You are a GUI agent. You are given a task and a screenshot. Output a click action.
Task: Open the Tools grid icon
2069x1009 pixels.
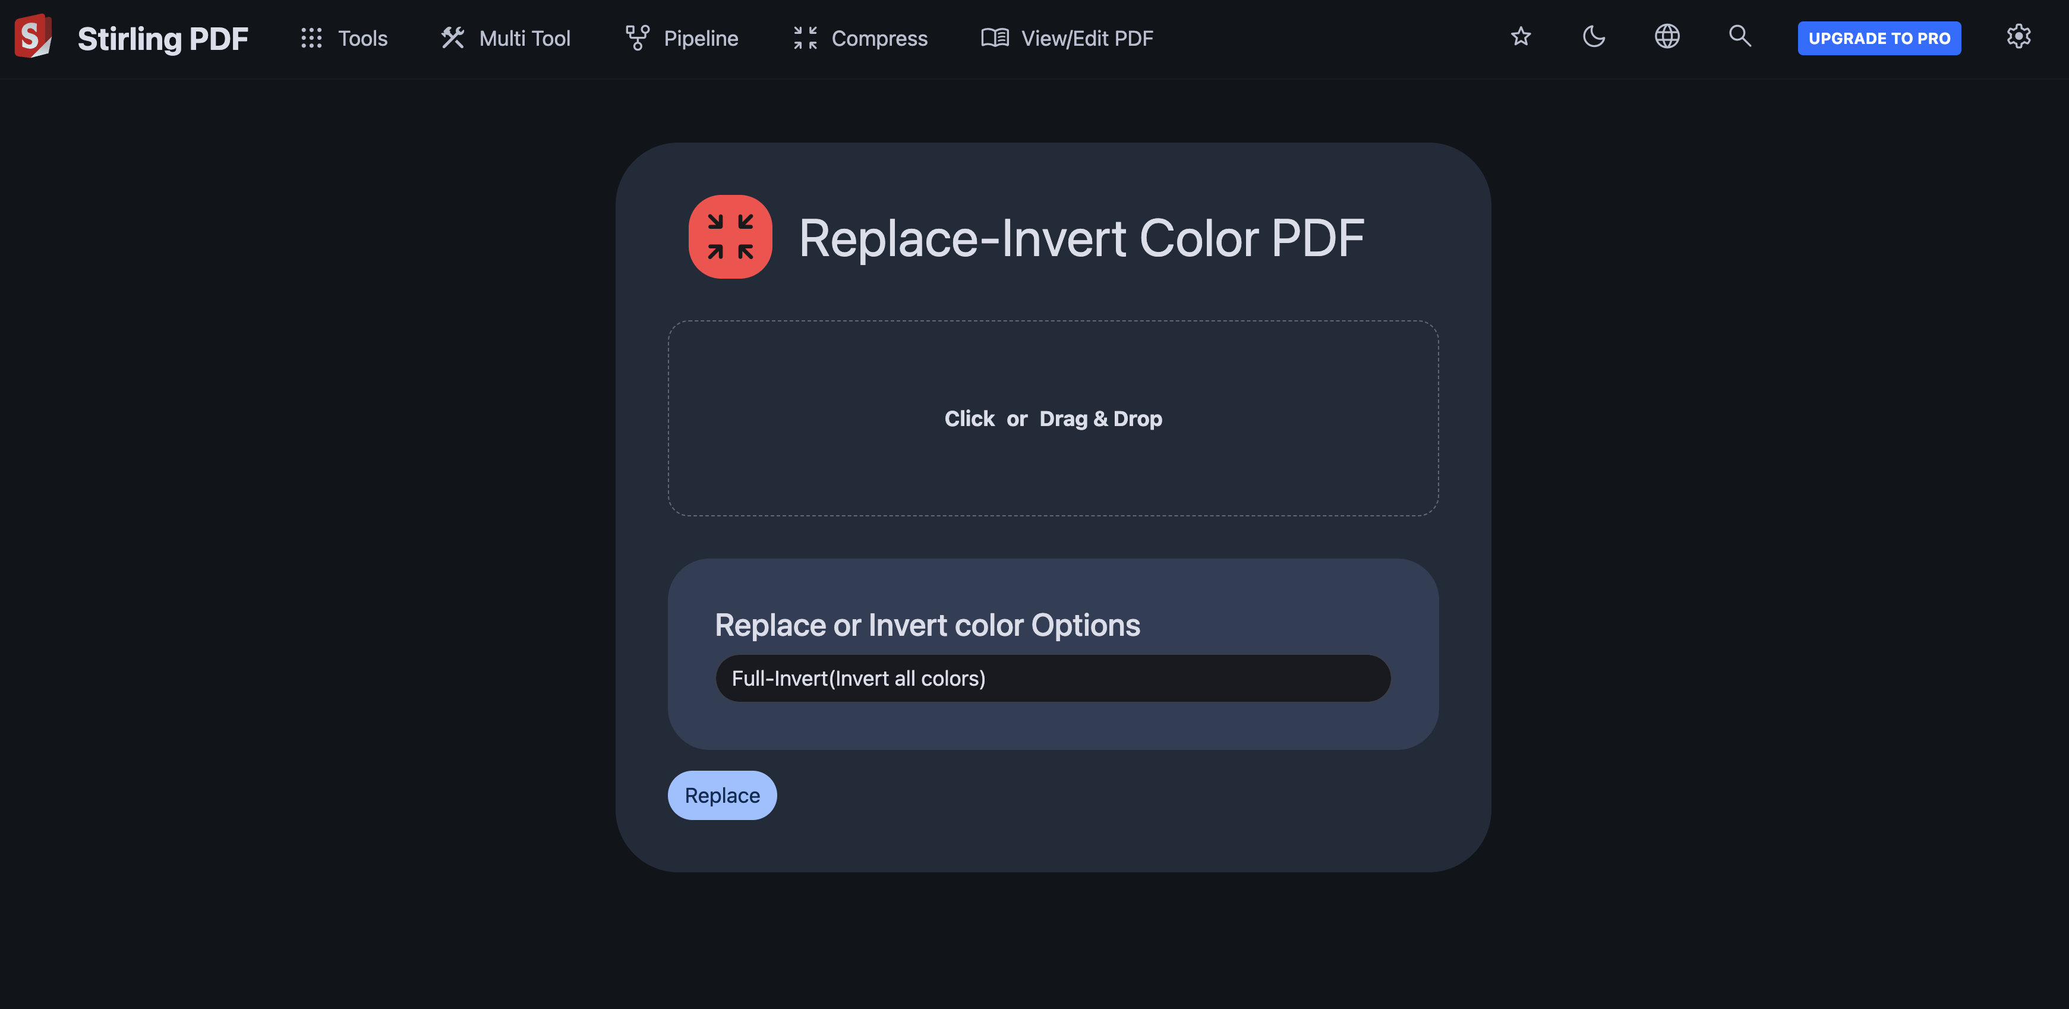click(311, 37)
